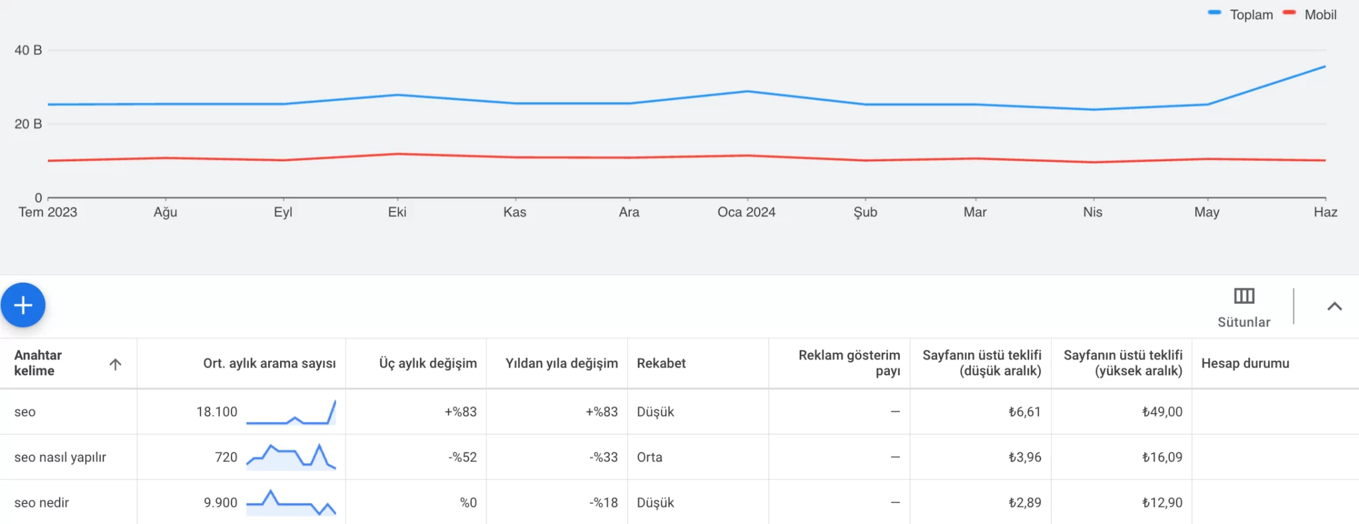
Task: Click the ₺16,09 high bid value
Action: coord(1162,457)
